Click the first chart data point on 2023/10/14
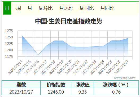The width and height of the screenshot is (140, 97). click(x=22, y=35)
